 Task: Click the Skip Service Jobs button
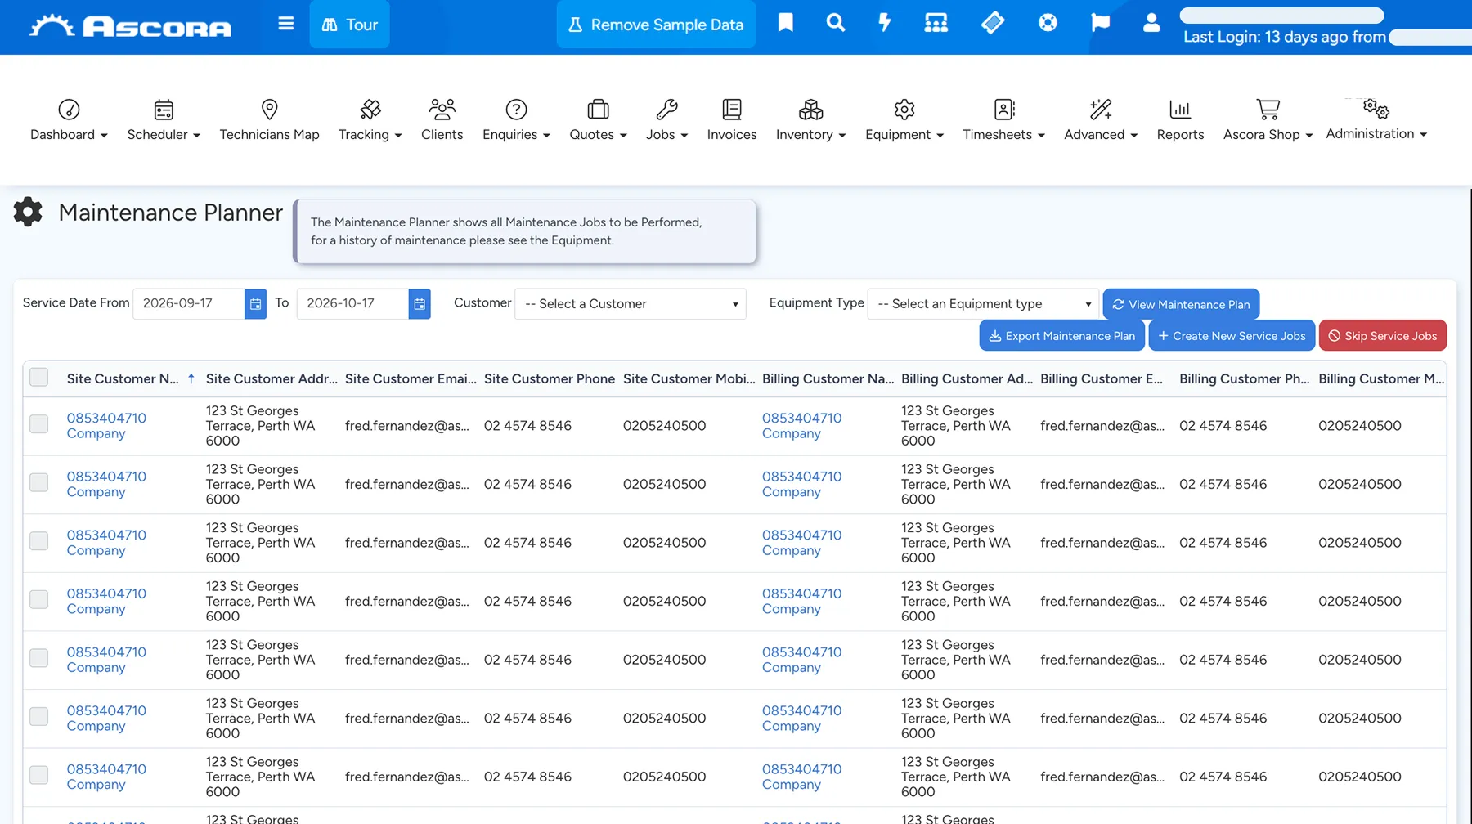pyautogui.click(x=1382, y=336)
